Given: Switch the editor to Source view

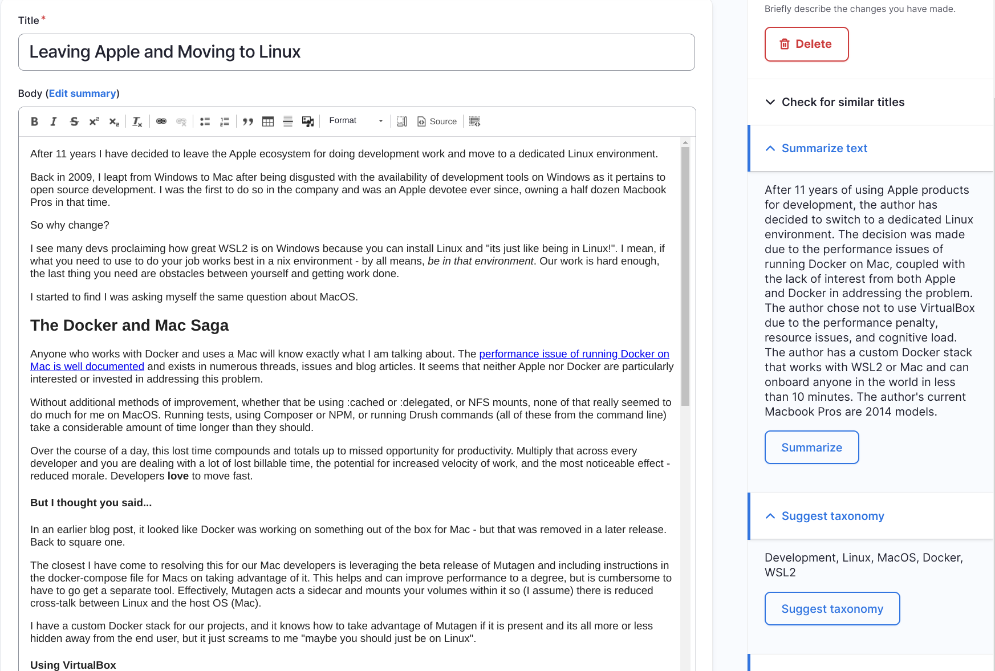Looking at the screenshot, I should coord(436,121).
